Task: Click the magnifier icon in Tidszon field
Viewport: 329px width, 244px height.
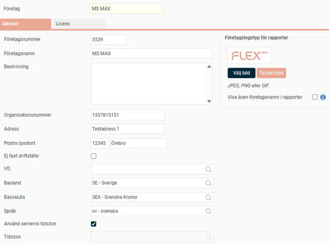Action: pyautogui.click(x=208, y=237)
